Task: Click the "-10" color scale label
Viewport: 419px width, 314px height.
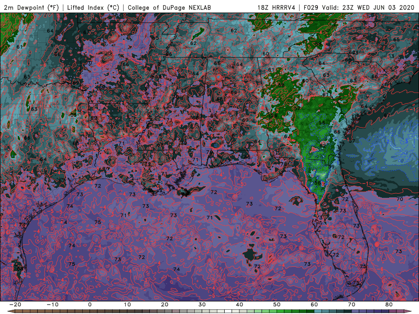Action: coord(52,305)
